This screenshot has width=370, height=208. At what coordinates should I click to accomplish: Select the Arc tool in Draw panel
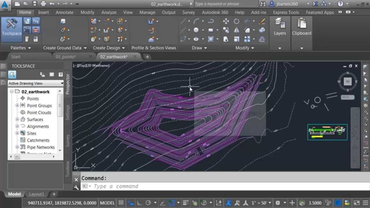(196, 21)
